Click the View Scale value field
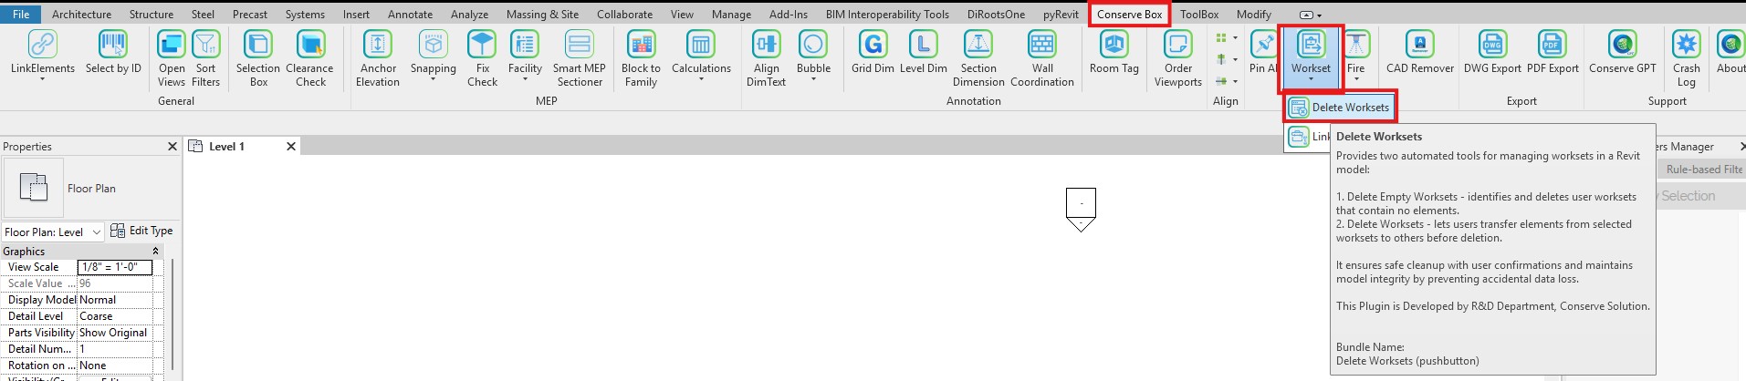 pos(115,267)
